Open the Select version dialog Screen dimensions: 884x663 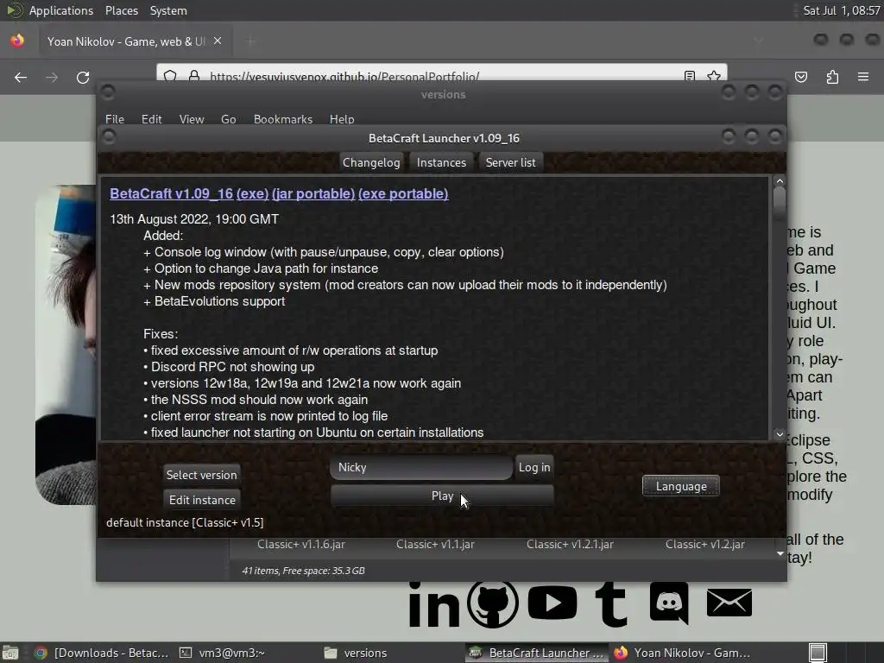201,475
